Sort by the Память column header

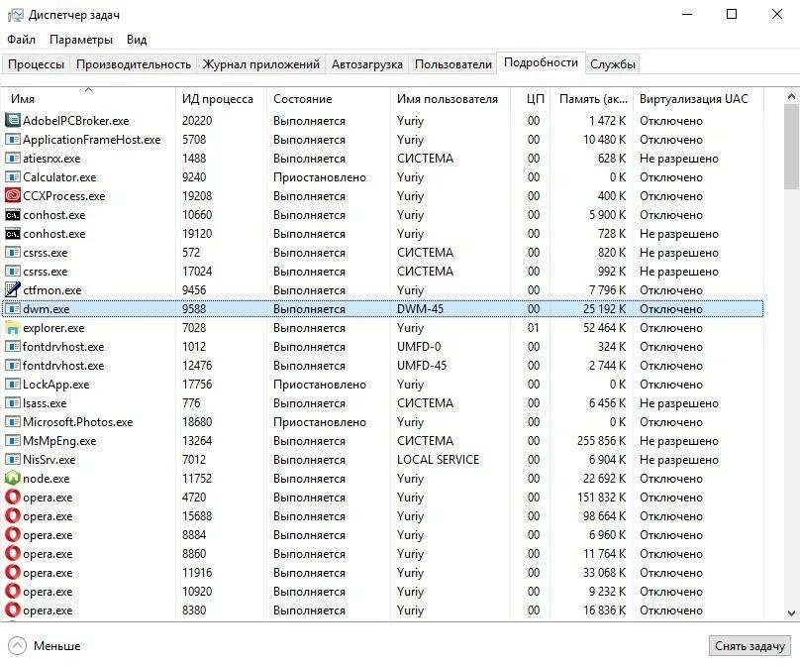click(x=592, y=98)
